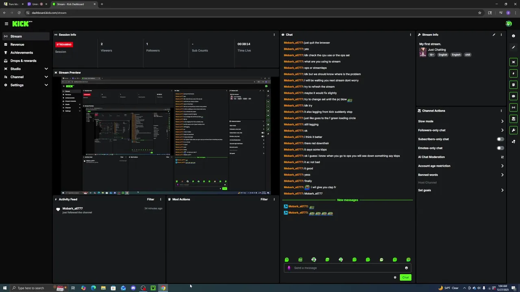Viewport: 520px width, 292px height.
Task: Click the chill stream tag
Action: [x=468, y=55]
